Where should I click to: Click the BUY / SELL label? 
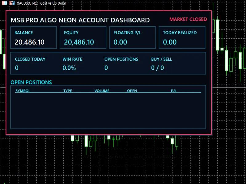161,59
